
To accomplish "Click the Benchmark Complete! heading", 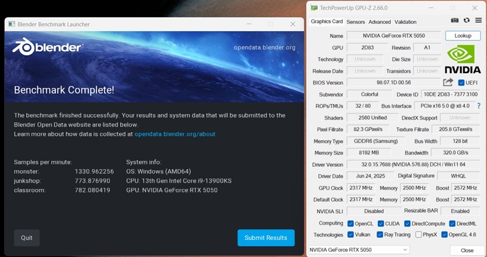I will coord(64,90).
